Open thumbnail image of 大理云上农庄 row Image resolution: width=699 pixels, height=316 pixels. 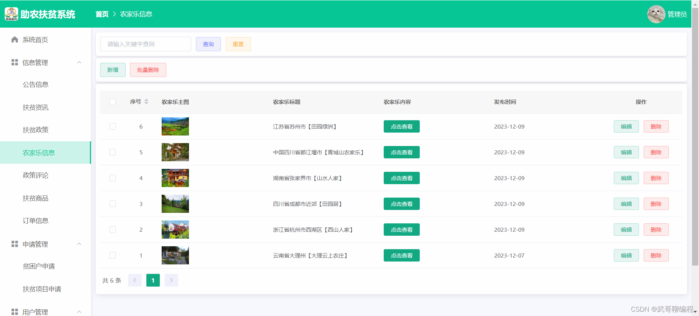175,255
